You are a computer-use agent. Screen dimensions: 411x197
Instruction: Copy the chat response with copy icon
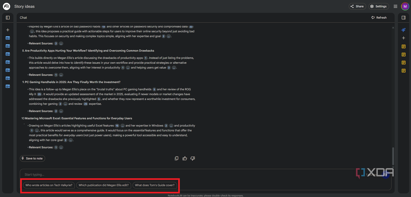177,158
